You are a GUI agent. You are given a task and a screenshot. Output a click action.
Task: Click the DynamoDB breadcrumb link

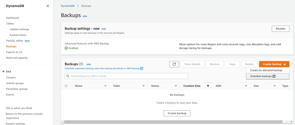[x=67, y=6]
